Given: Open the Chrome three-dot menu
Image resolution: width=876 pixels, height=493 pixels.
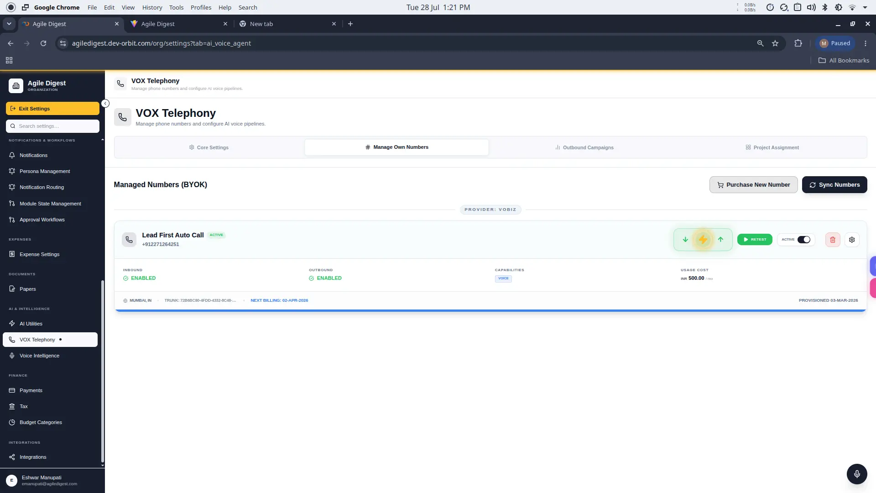Looking at the screenshot, I should 866,43.
